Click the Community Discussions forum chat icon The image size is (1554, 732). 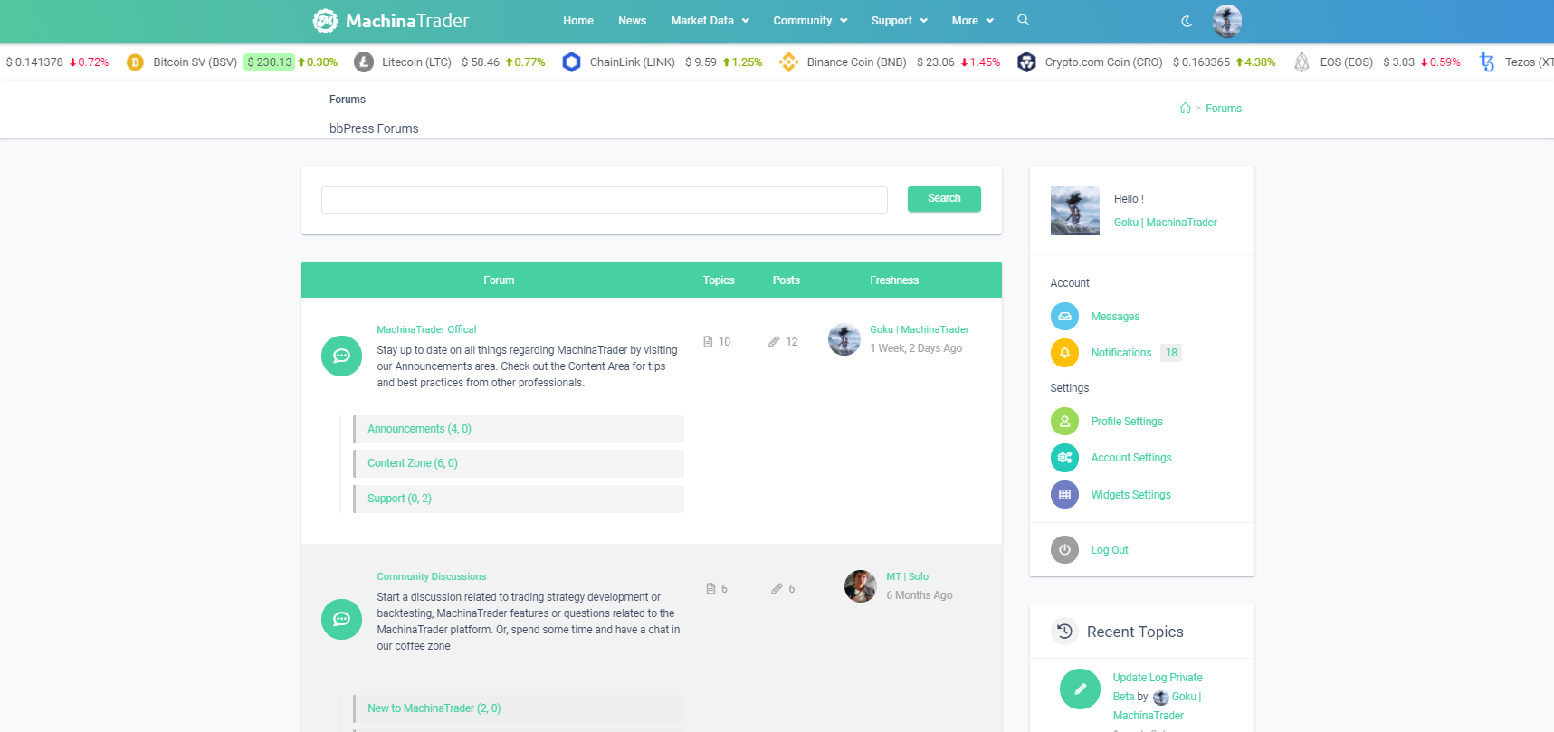[x=341, y=620]
